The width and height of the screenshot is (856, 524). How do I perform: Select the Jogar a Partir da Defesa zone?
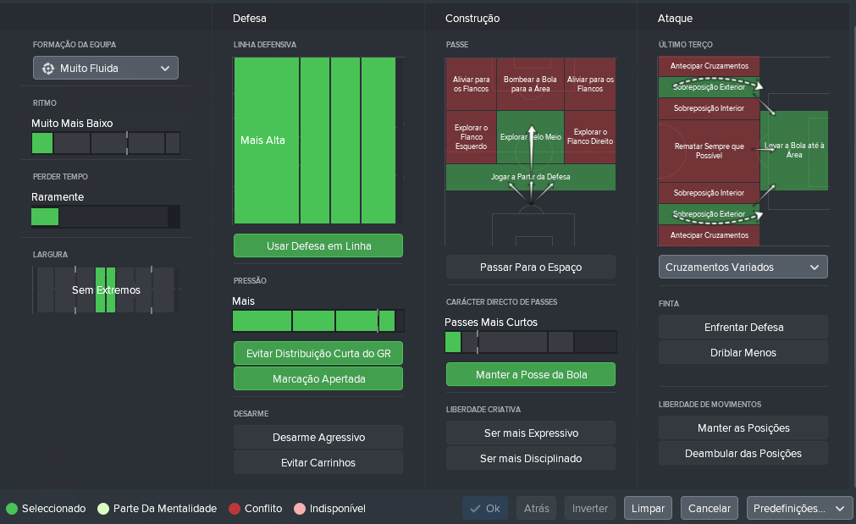coord(531,178)
